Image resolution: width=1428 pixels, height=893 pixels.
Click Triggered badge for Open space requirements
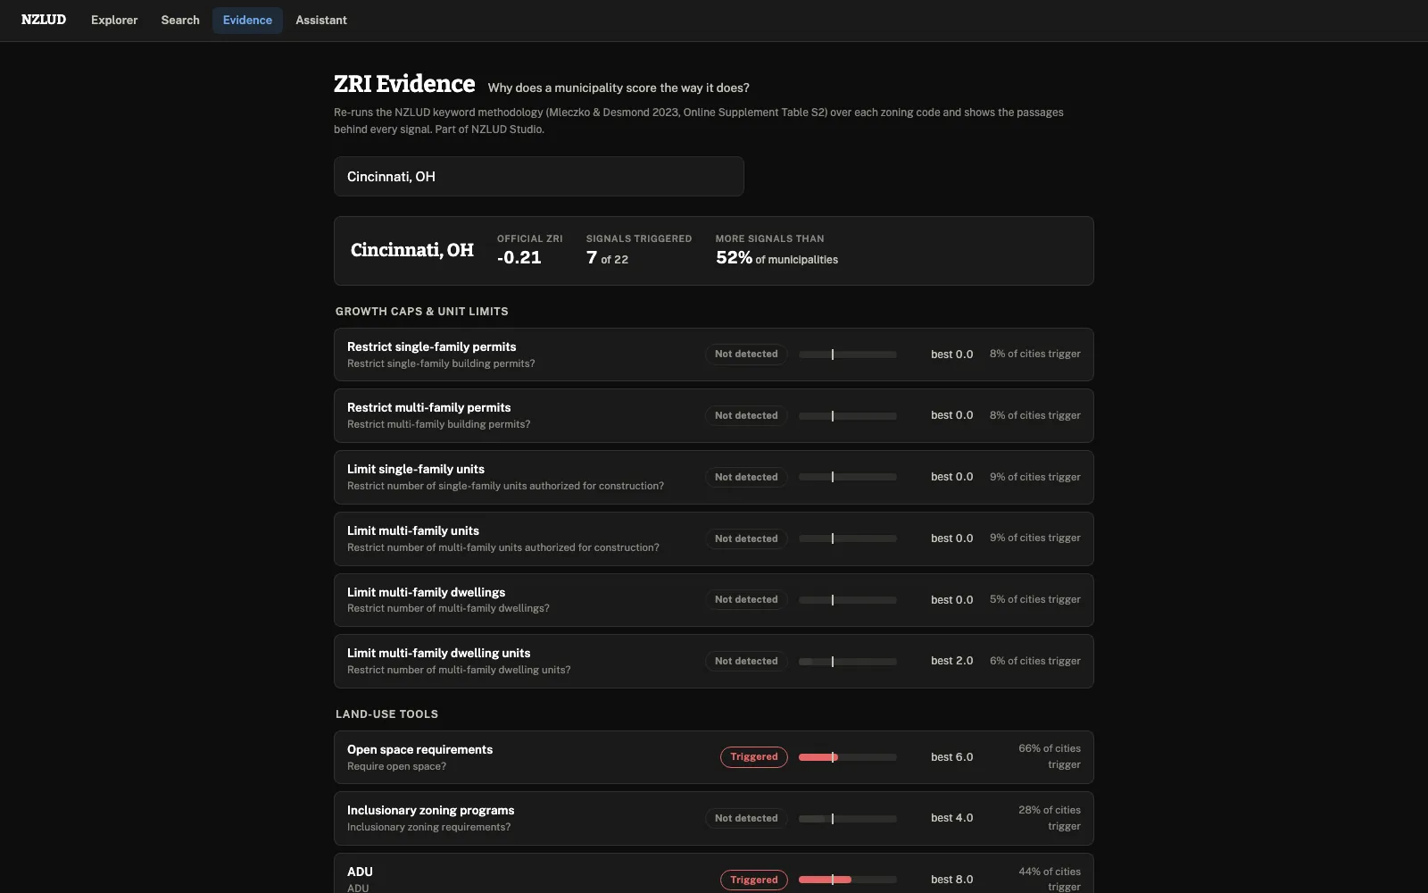click(x=754, y=757)
